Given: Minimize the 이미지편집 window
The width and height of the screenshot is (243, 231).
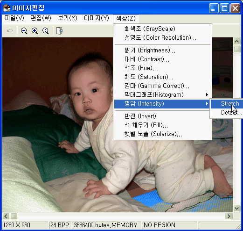Looking at the screenshot, I should pyautogui.click(x=214, y=8).
